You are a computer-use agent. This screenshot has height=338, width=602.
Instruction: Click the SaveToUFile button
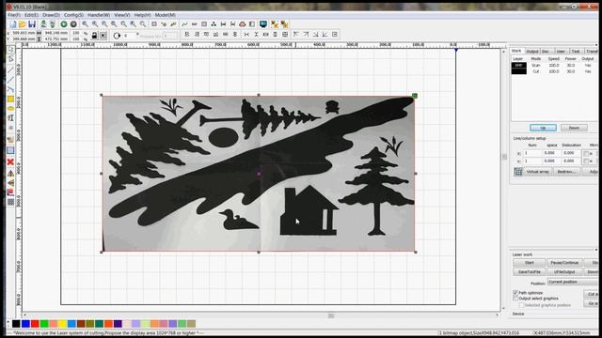[529, 271]
